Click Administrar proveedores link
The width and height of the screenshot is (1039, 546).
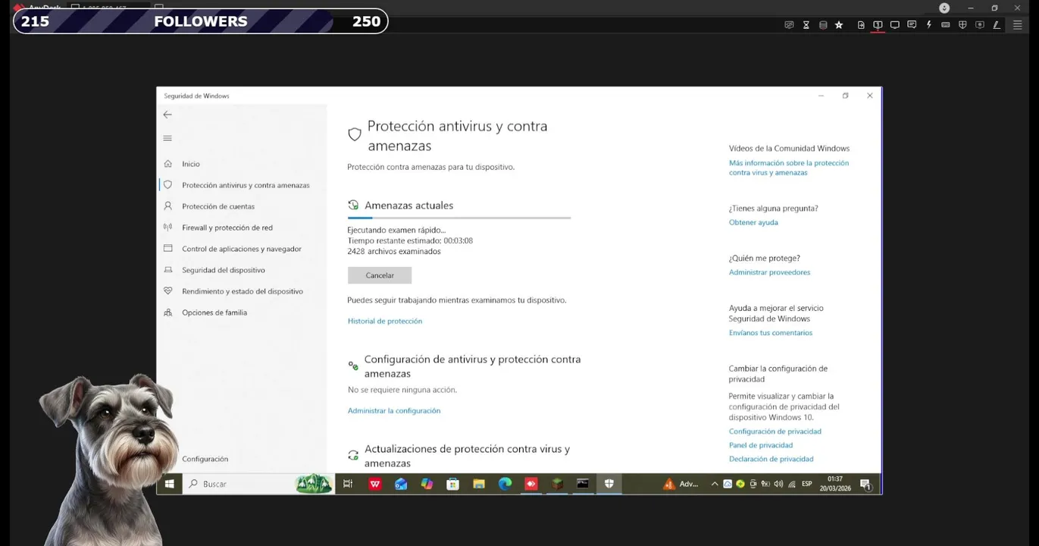click(769, 272)
